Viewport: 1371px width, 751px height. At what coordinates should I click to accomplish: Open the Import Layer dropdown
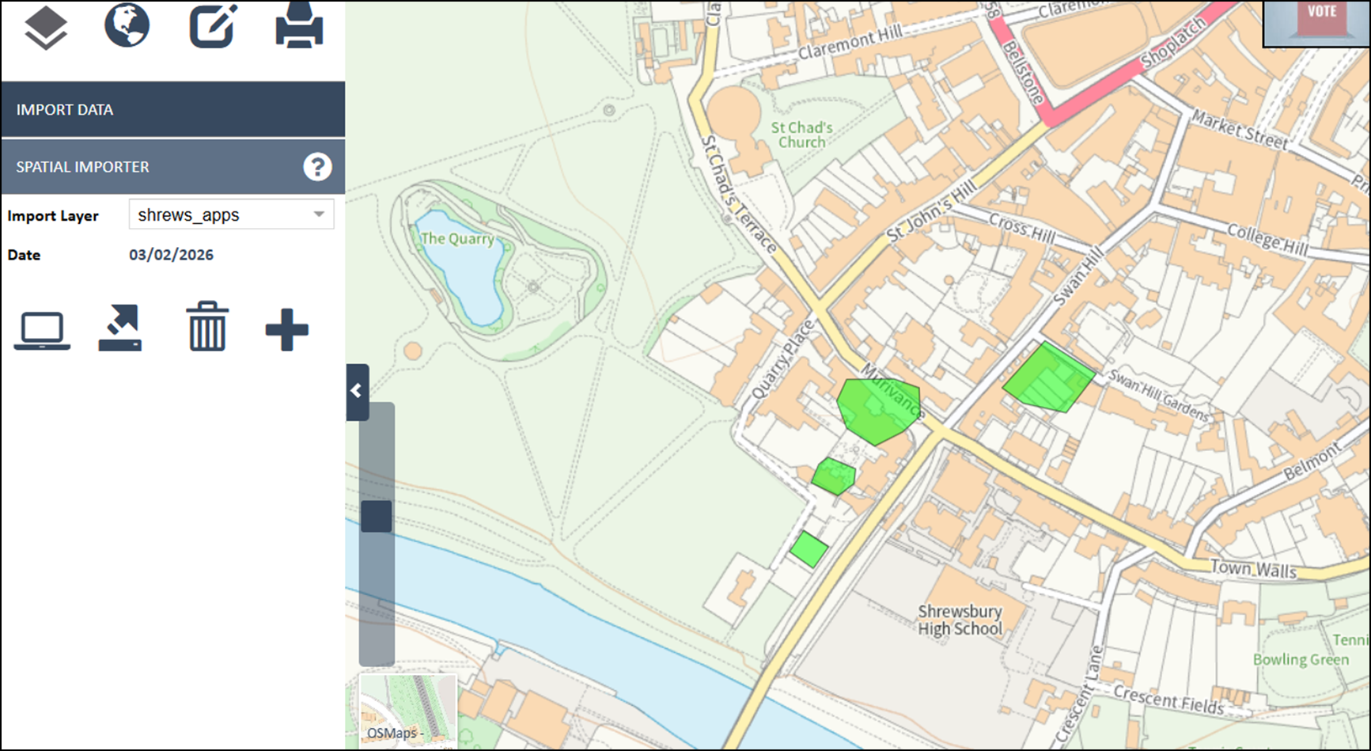231,214
